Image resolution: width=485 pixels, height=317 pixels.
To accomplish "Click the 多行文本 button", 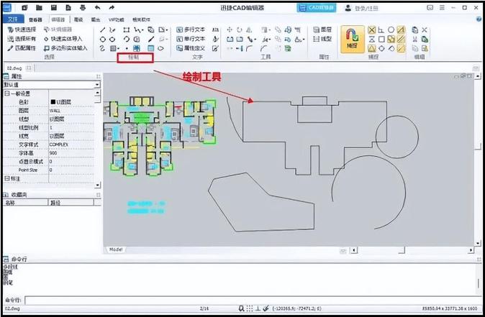I will (191, 29).
